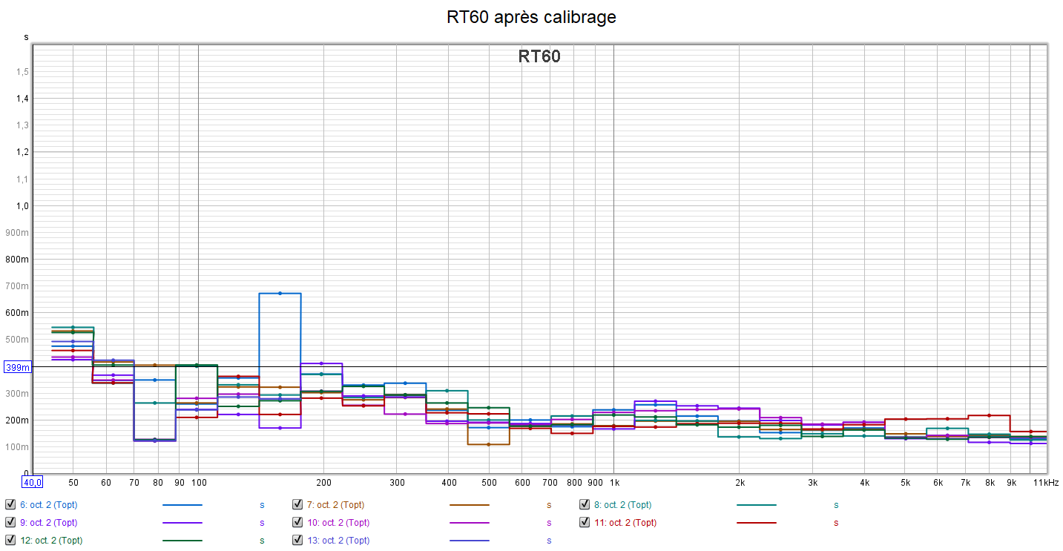The width and height of the screenshot is (1063, 551).
Task: Uncheck the trace 6 oct. 2 checkbox
Action: point(10,504)
